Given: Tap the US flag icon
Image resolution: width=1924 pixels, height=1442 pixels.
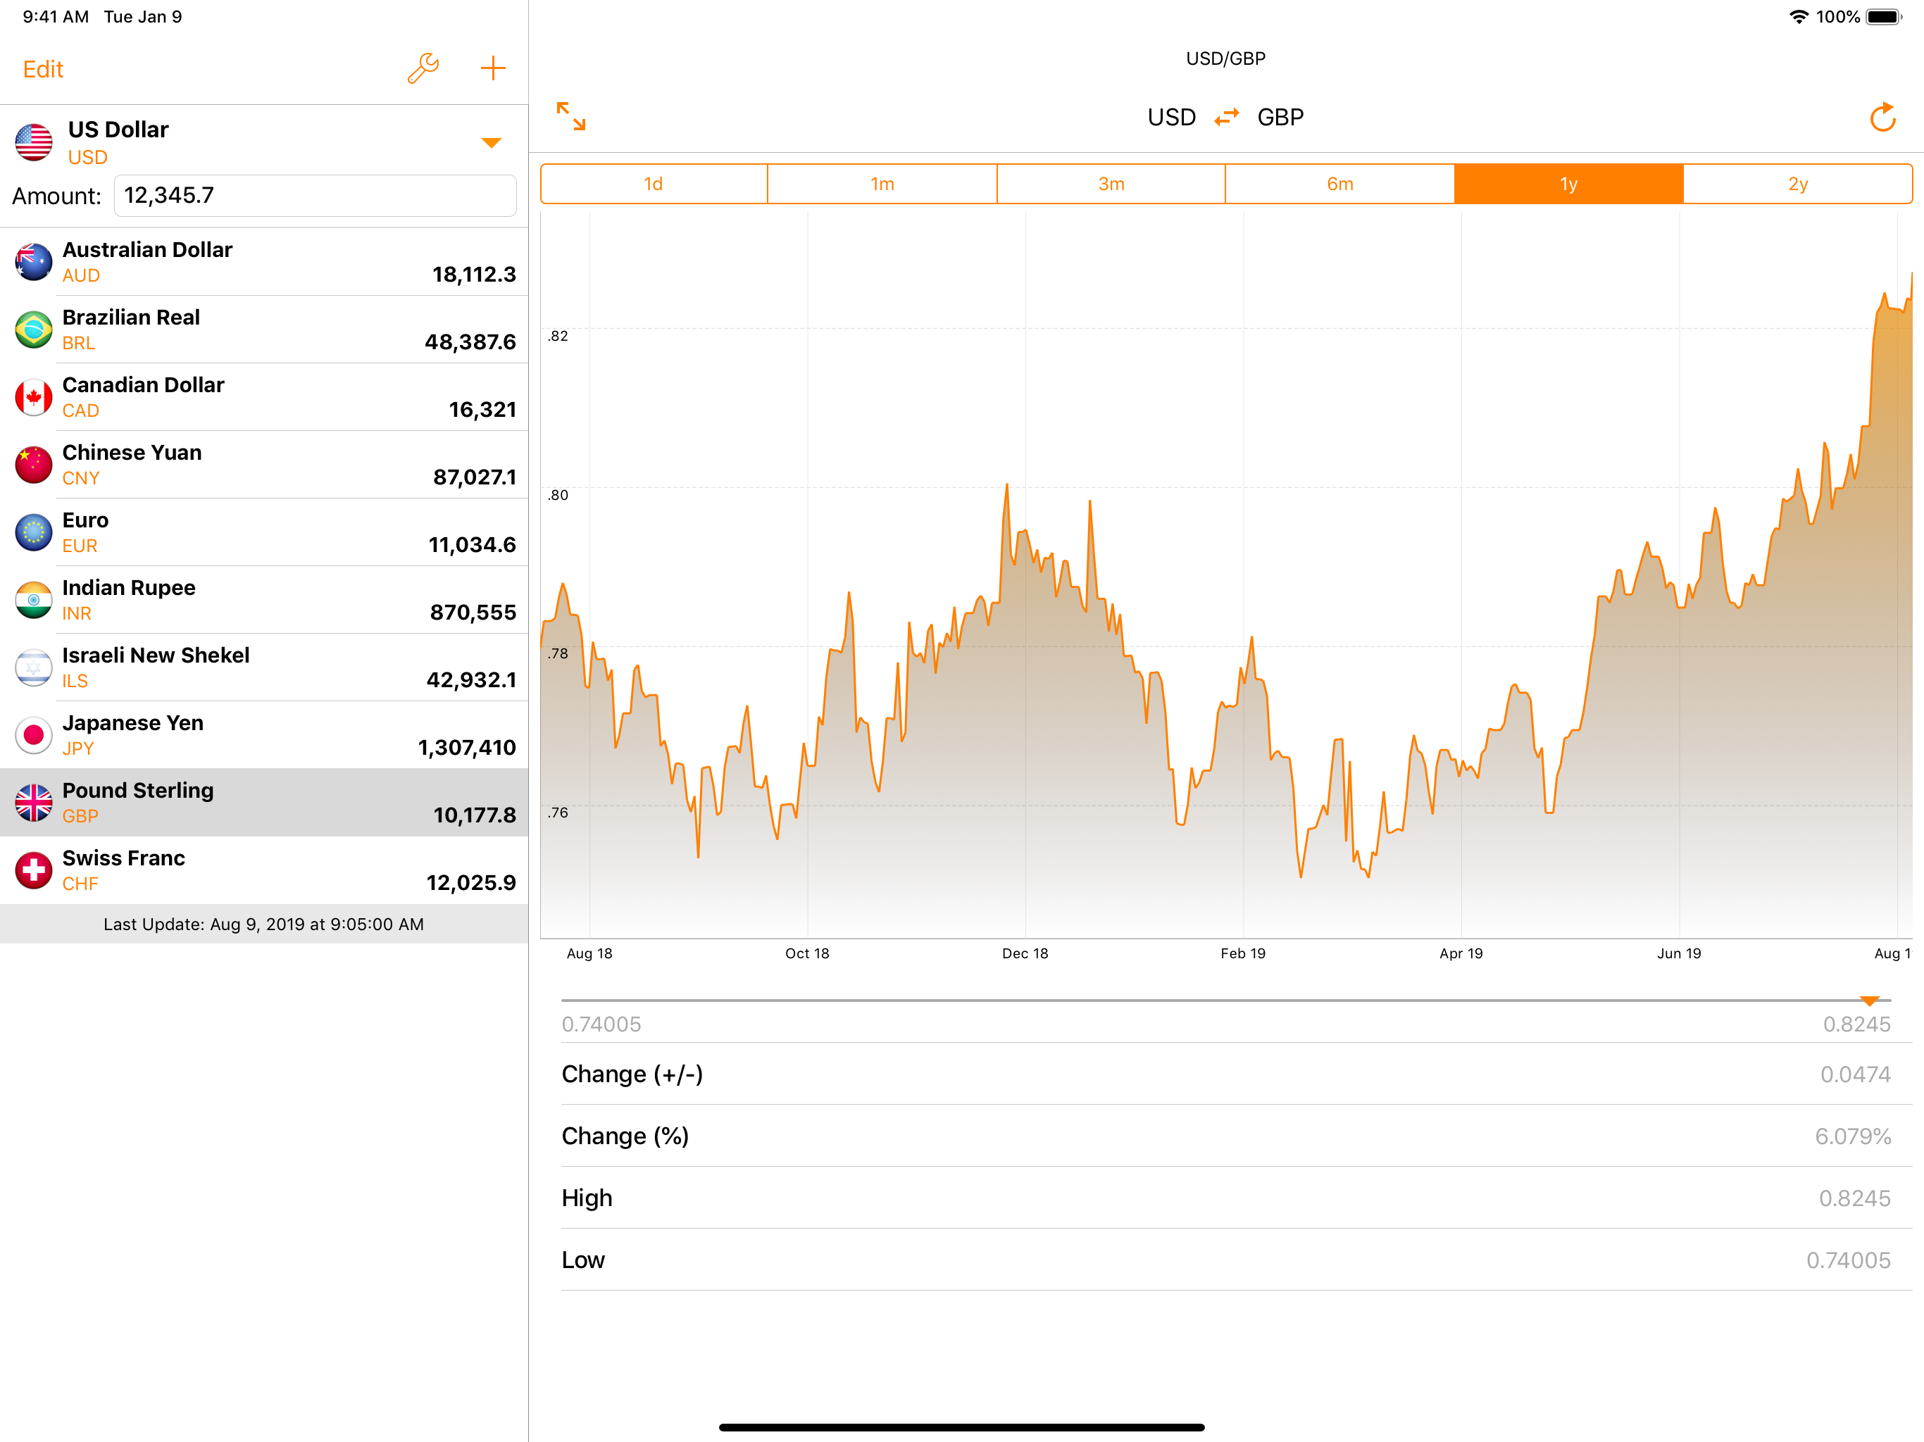Looking at the screenshot, I should 34,142.
